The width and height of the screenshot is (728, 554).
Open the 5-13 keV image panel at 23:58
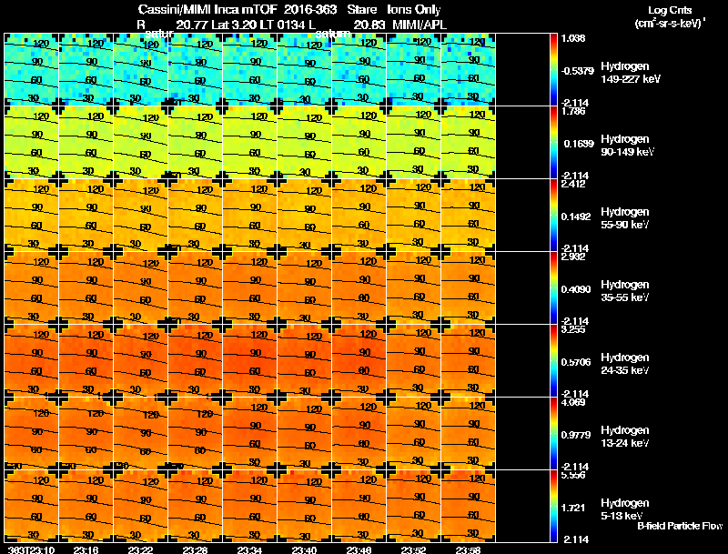click(469, 506)
